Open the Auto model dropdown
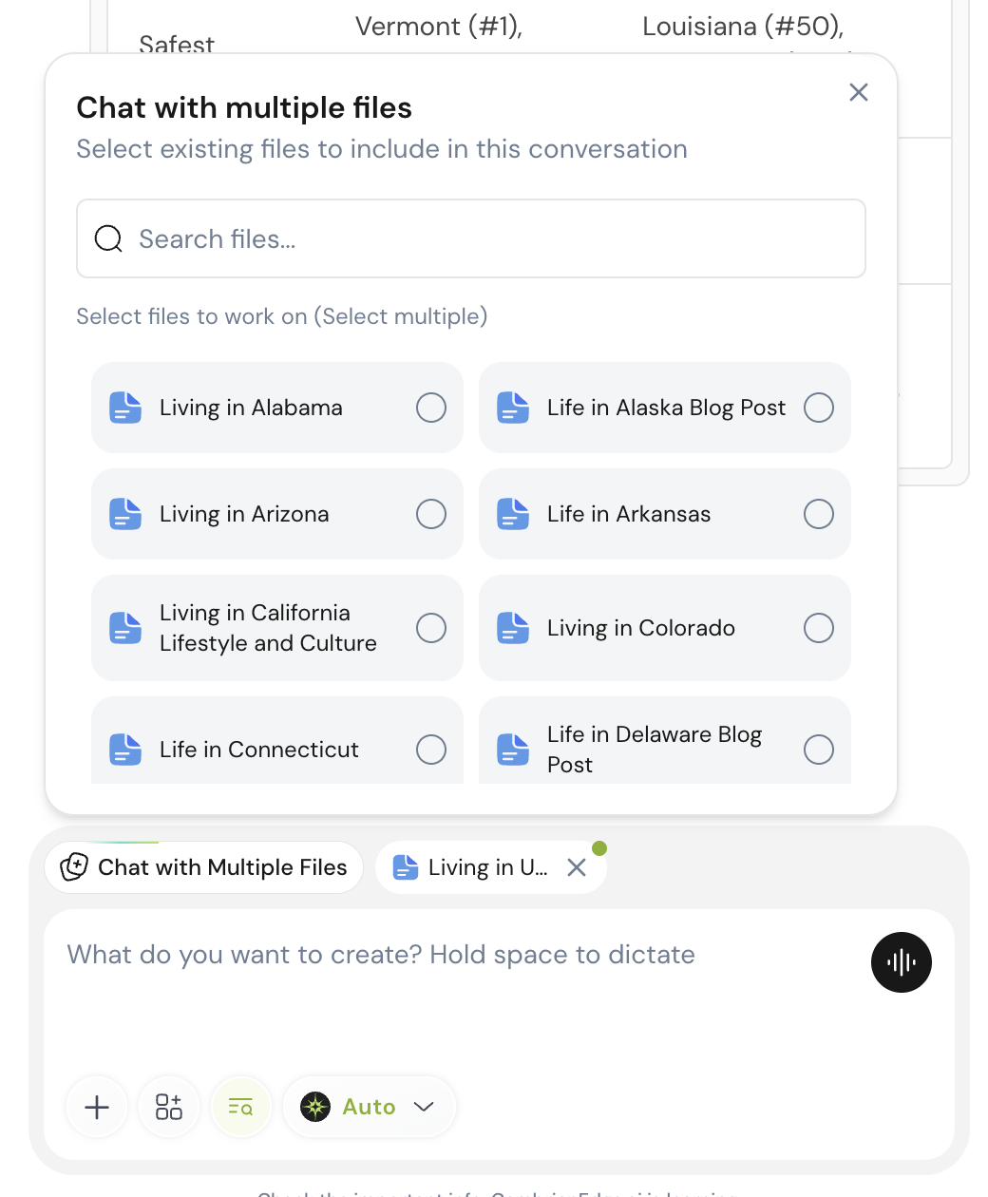Viewport: 988px width, 1197px height. [370, 1107]
